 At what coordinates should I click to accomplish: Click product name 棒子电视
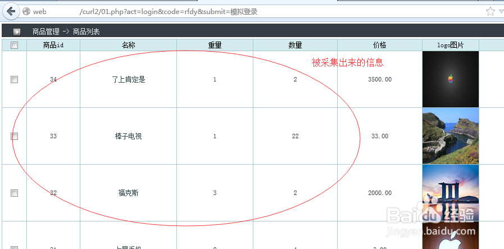[x=128, y=137]
